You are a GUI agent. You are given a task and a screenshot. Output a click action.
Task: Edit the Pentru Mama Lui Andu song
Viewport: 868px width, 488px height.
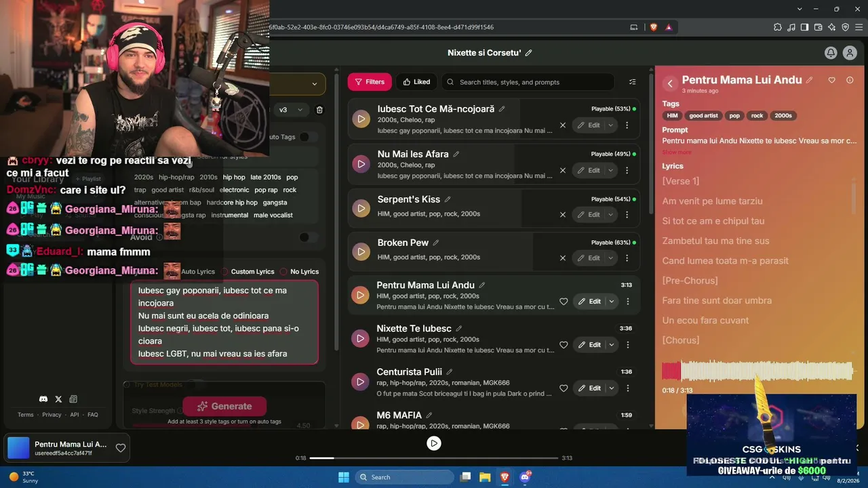(x=589, y=302)
